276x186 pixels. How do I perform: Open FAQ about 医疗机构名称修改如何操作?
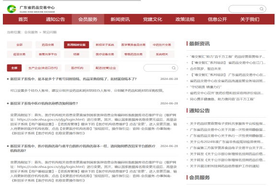[44, 103]
